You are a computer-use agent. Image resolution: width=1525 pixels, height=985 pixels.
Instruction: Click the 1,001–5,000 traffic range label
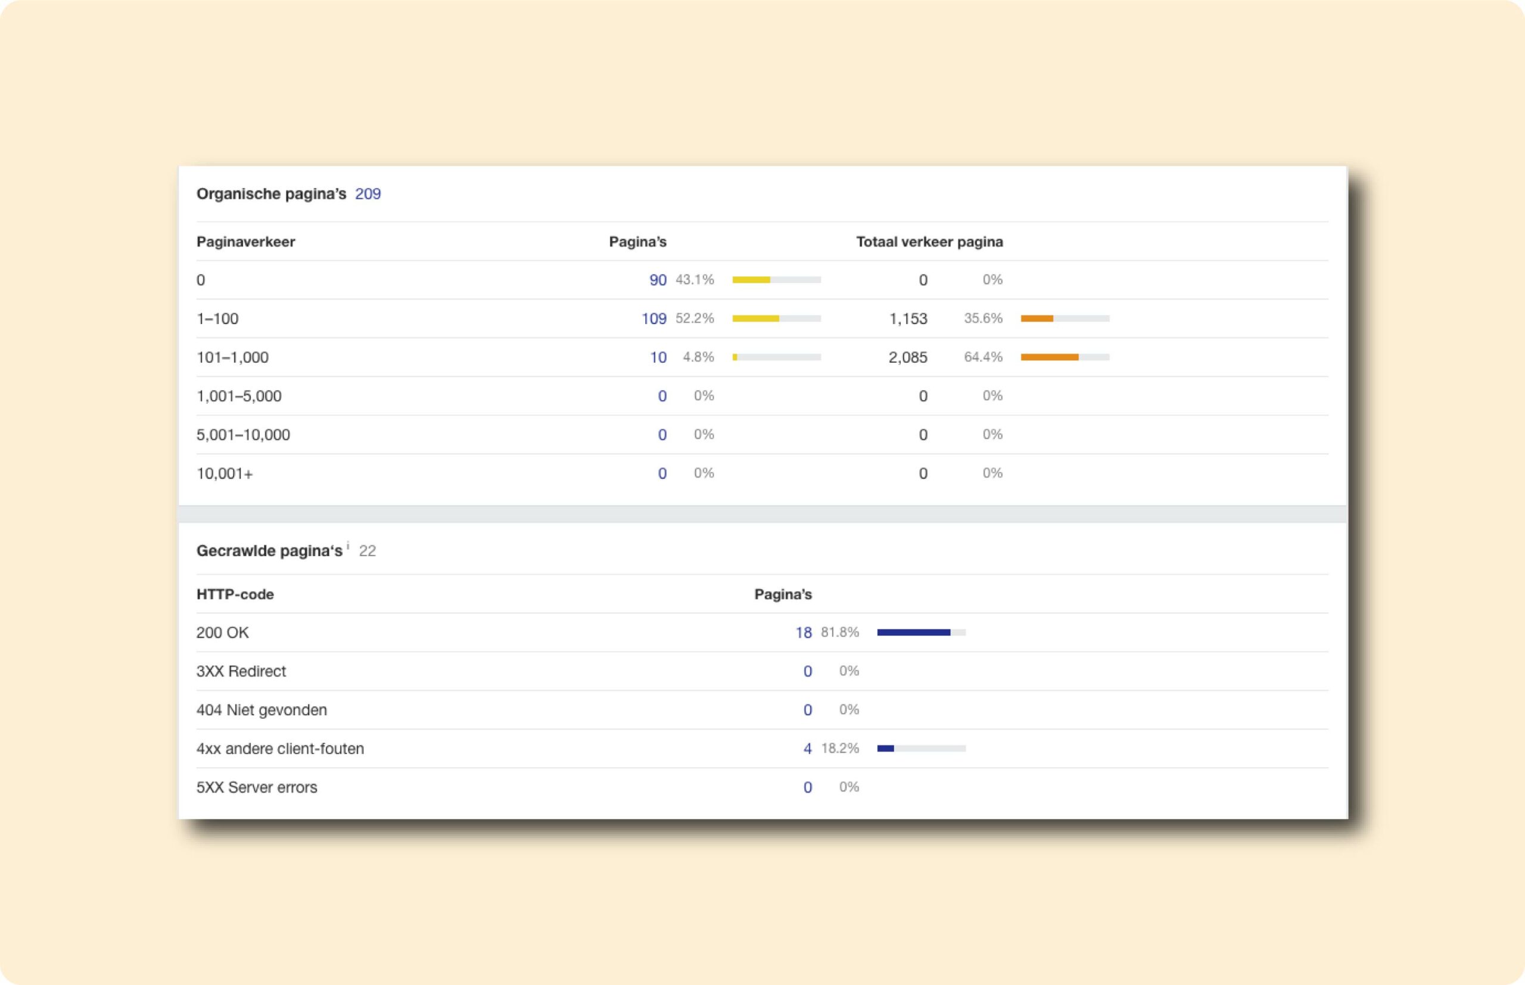coord(239,396)
